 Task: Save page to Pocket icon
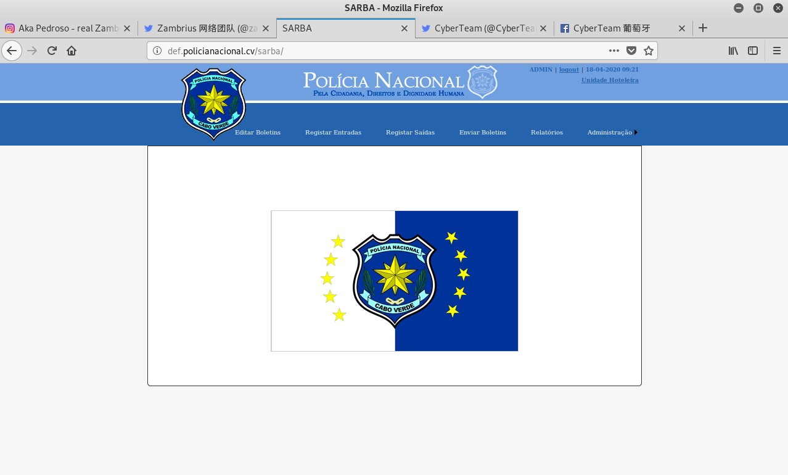(631, 51)
